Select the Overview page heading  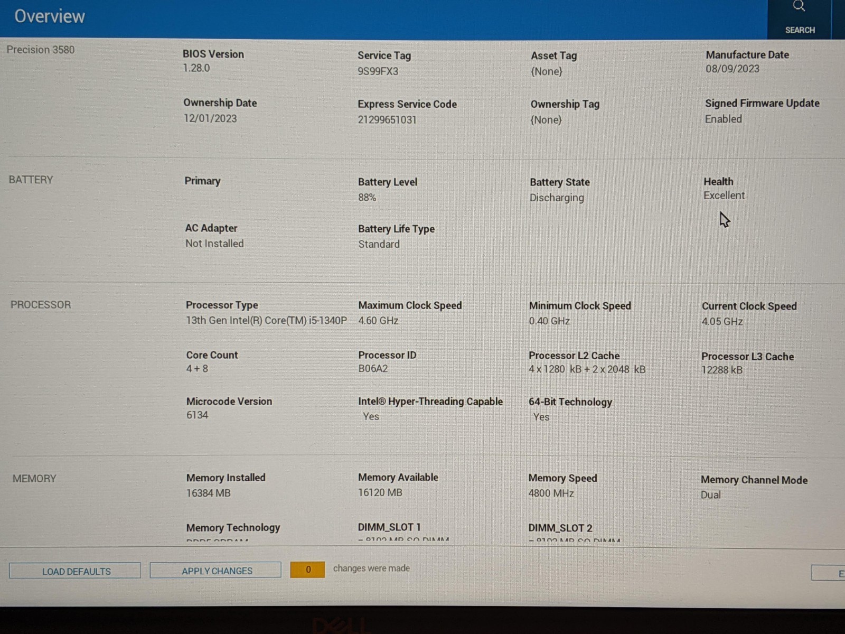coord(50,16)
